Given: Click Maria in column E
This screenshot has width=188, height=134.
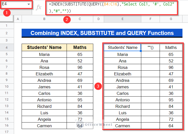Looking at the screenshot, I should (x=122, y=54).
